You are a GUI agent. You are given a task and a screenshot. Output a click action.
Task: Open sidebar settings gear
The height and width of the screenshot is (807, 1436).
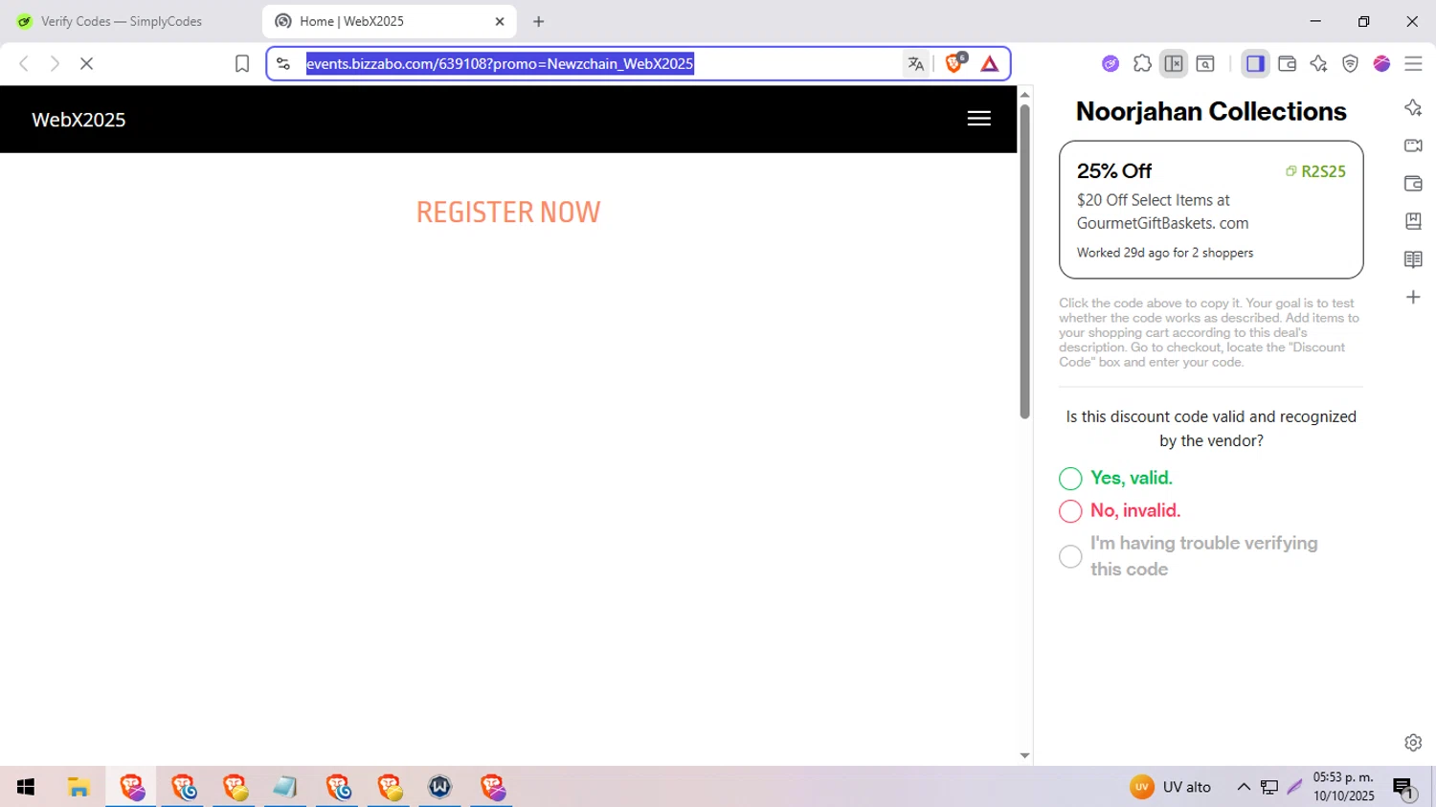(x=1413, y=742)
